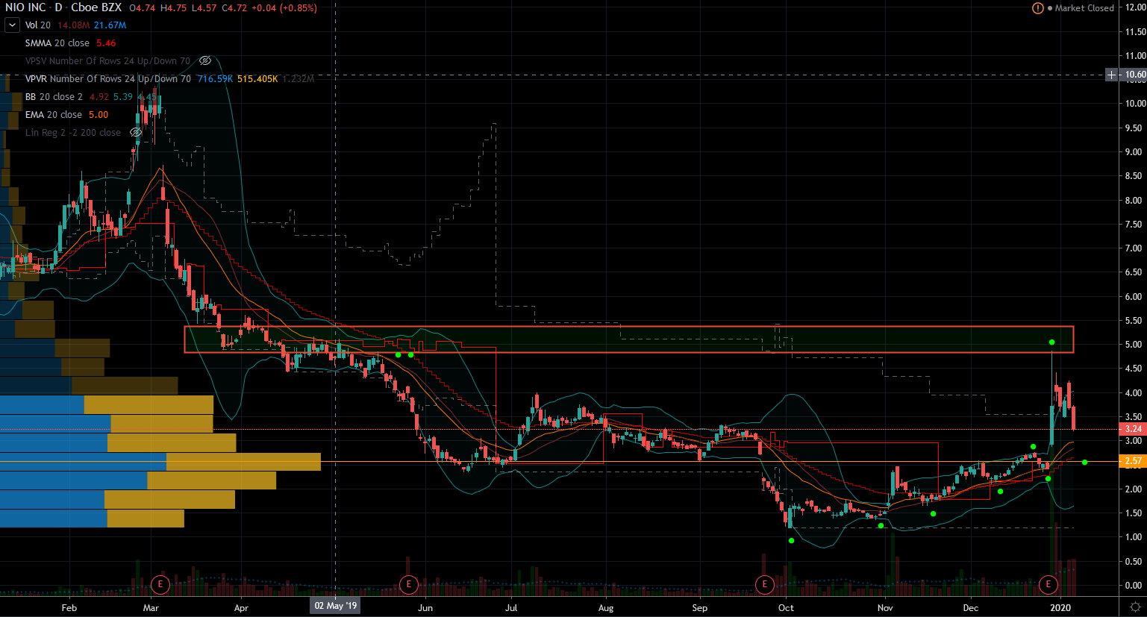Click the NIO INC symbol title

pyautogui.click(x=25, y=7)
